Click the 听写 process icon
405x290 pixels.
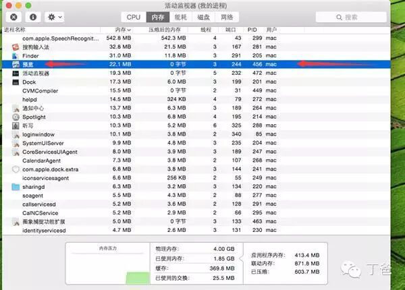click(16, 125)
